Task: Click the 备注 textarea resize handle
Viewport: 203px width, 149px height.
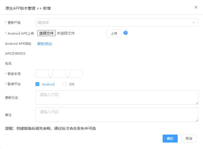Action: tap(197, 120)
